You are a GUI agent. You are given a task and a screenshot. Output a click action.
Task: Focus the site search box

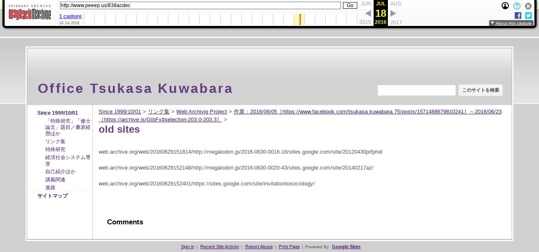(x=416, y=90)
